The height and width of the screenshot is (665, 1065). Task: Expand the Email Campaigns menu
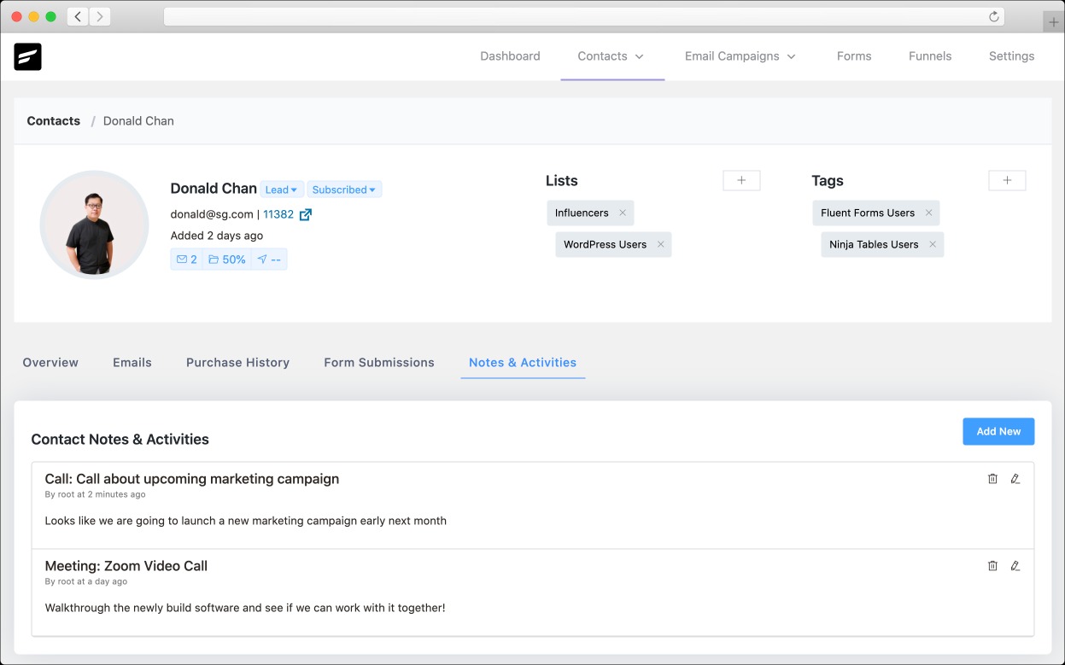pos(740,56)
